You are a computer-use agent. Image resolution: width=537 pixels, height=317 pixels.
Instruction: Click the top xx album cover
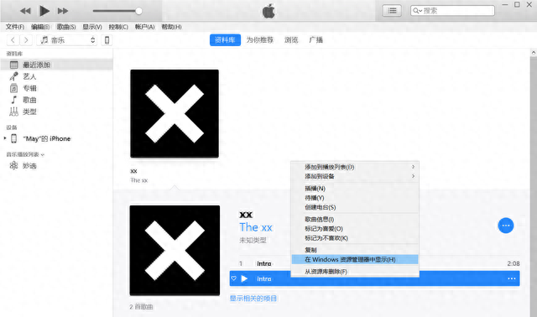pyautogui.click(x=175, y=114)
